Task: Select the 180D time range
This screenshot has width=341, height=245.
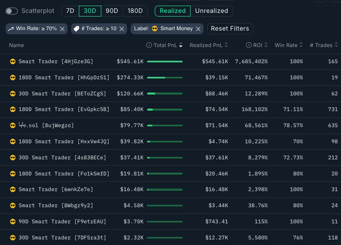Action: tap(135, 11)
